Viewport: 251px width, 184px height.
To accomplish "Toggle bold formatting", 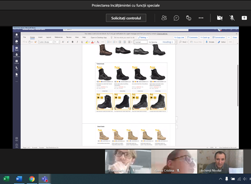I will coord(73,42).
